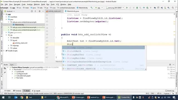Image resolution: width=178 pixels, height=100 pixels.
Task: Toggle the Resource Manager side tab
Action: [x=2, y=29]
